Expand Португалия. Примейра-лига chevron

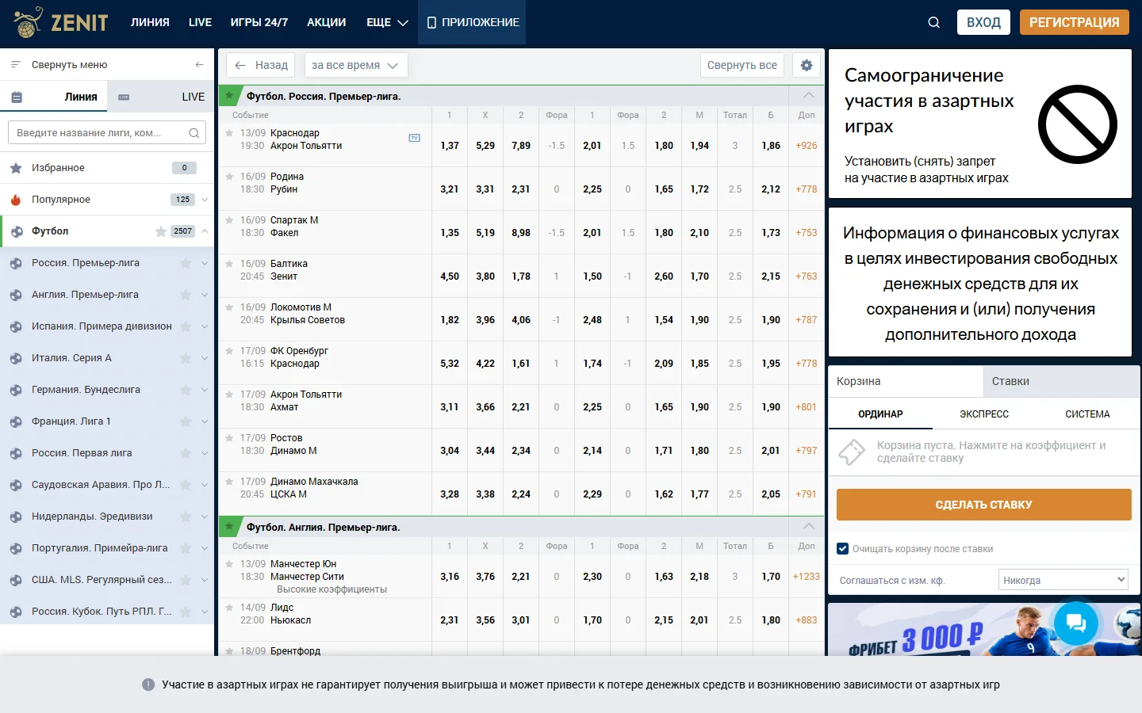coord(205,548)
